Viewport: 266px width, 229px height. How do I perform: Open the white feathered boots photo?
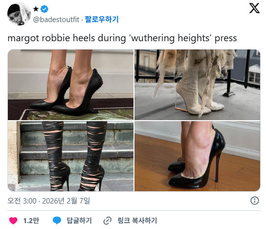[197, 84]
